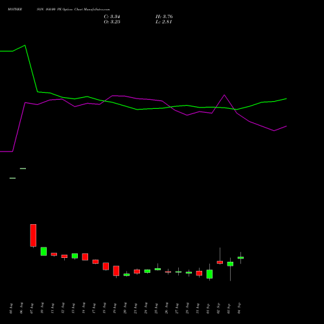Click the tall red candle for 07 Aug
The image size is (324, 324).
pyautogui.click(x=33, y=235)
